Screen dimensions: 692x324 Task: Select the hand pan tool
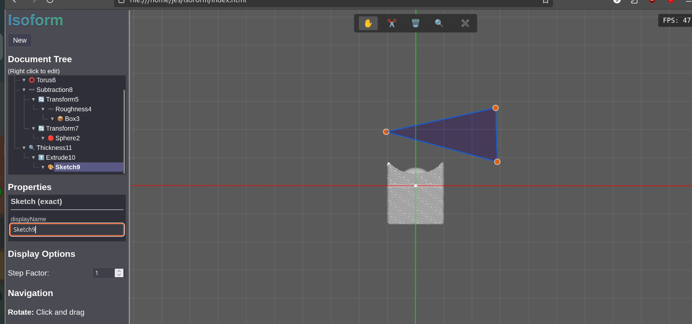pos(368,23)
